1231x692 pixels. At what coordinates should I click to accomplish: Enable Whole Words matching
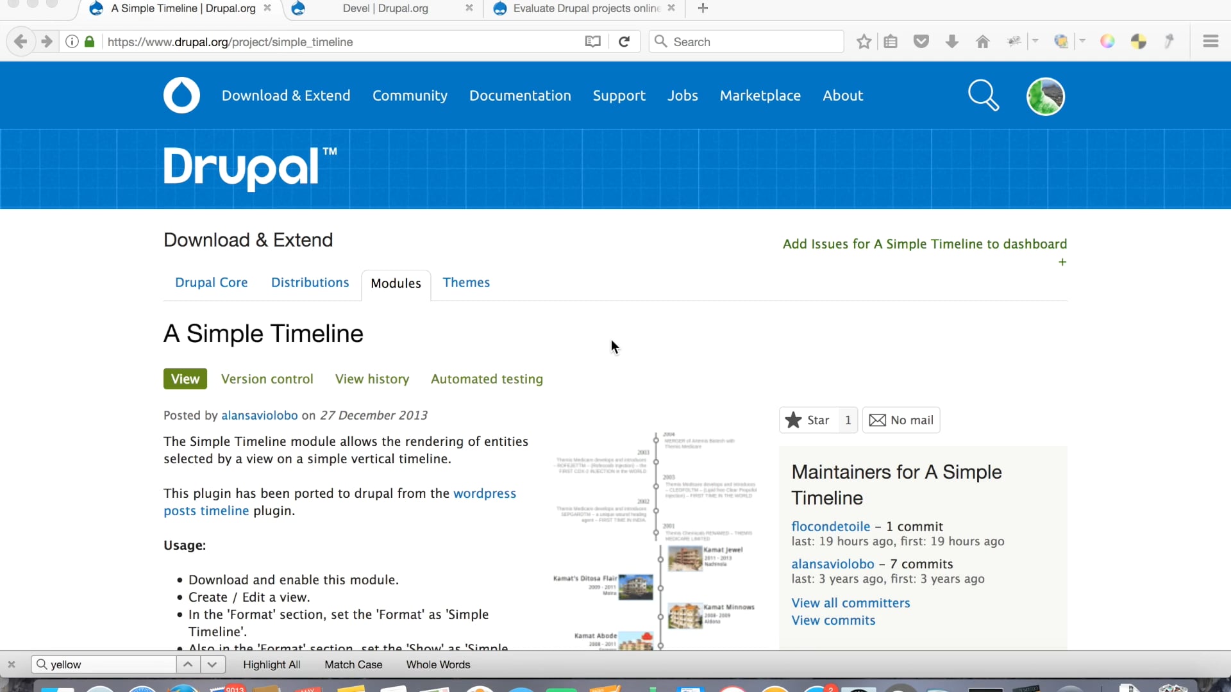pos(437,664)
